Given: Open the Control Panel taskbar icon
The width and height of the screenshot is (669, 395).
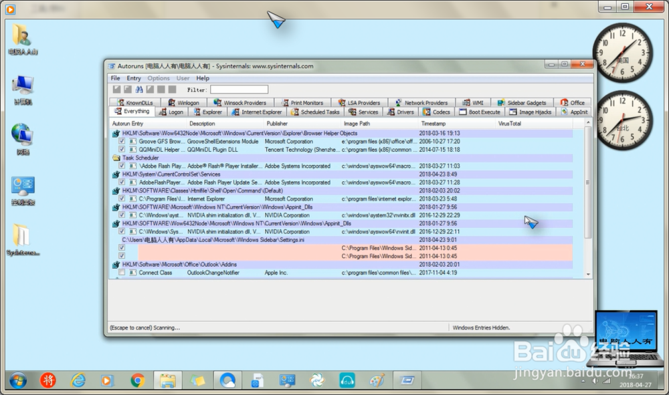Looking at the screenshot, I should [287, 380].
